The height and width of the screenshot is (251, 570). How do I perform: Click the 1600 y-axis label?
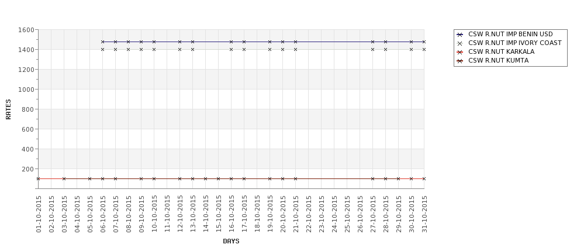point(26,30)
